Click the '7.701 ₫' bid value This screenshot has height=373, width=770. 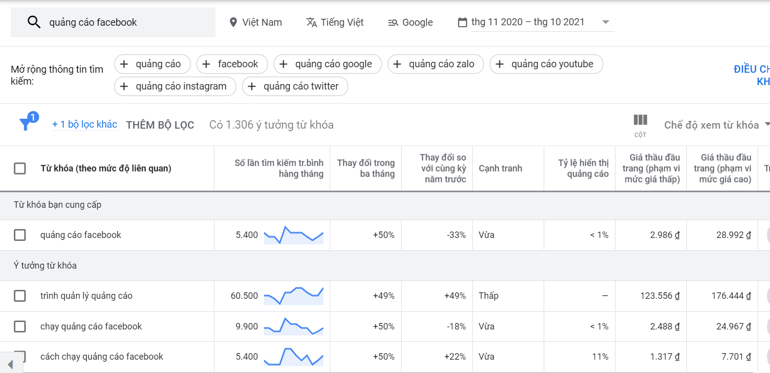(736, 357)
